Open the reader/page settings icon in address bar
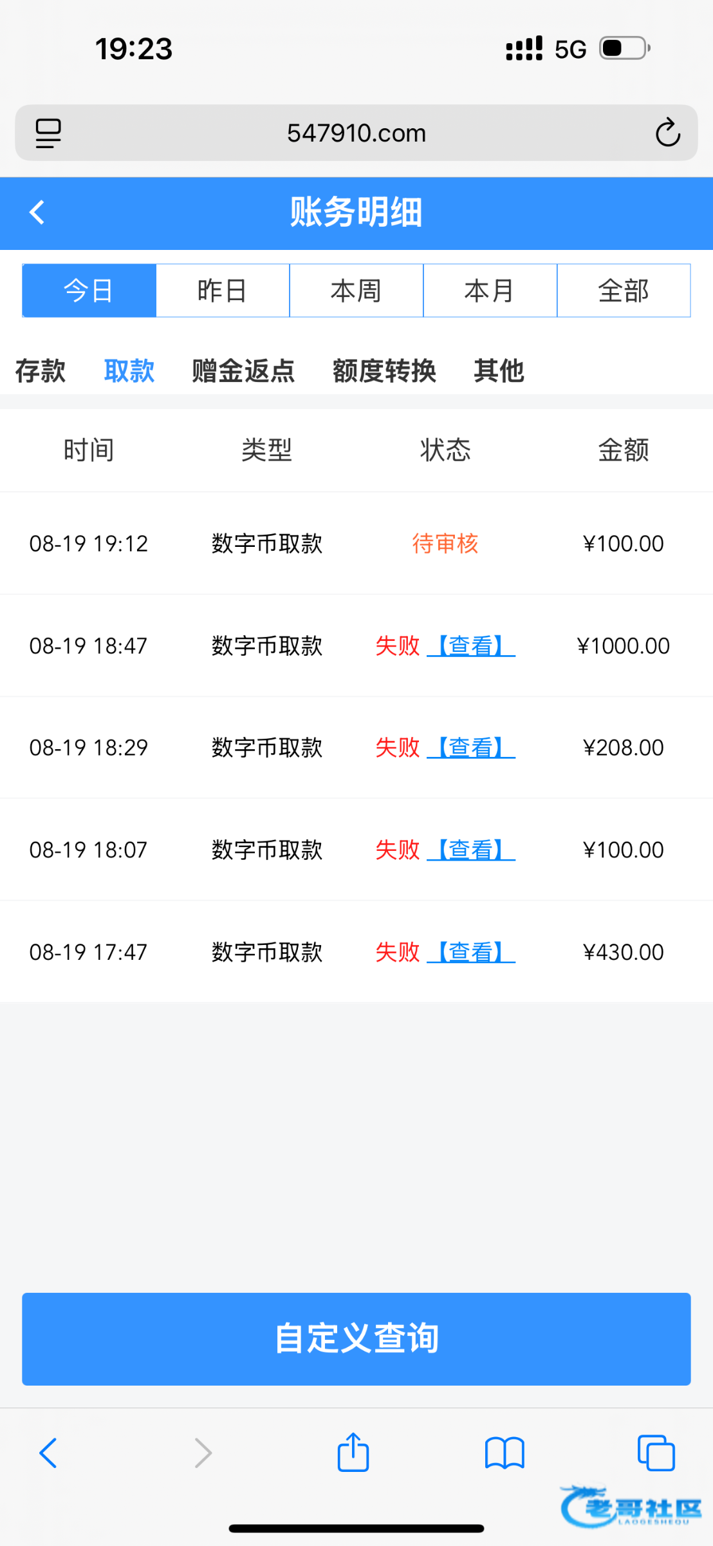Viewport: 713px width, 1546px height. [48, 133]
